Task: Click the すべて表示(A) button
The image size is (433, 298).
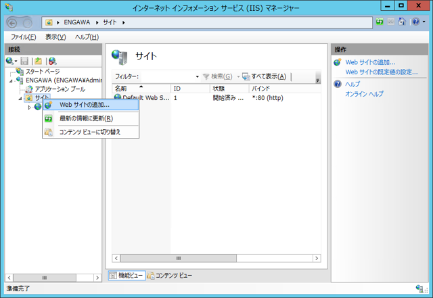Action: (x=265, y=76)
